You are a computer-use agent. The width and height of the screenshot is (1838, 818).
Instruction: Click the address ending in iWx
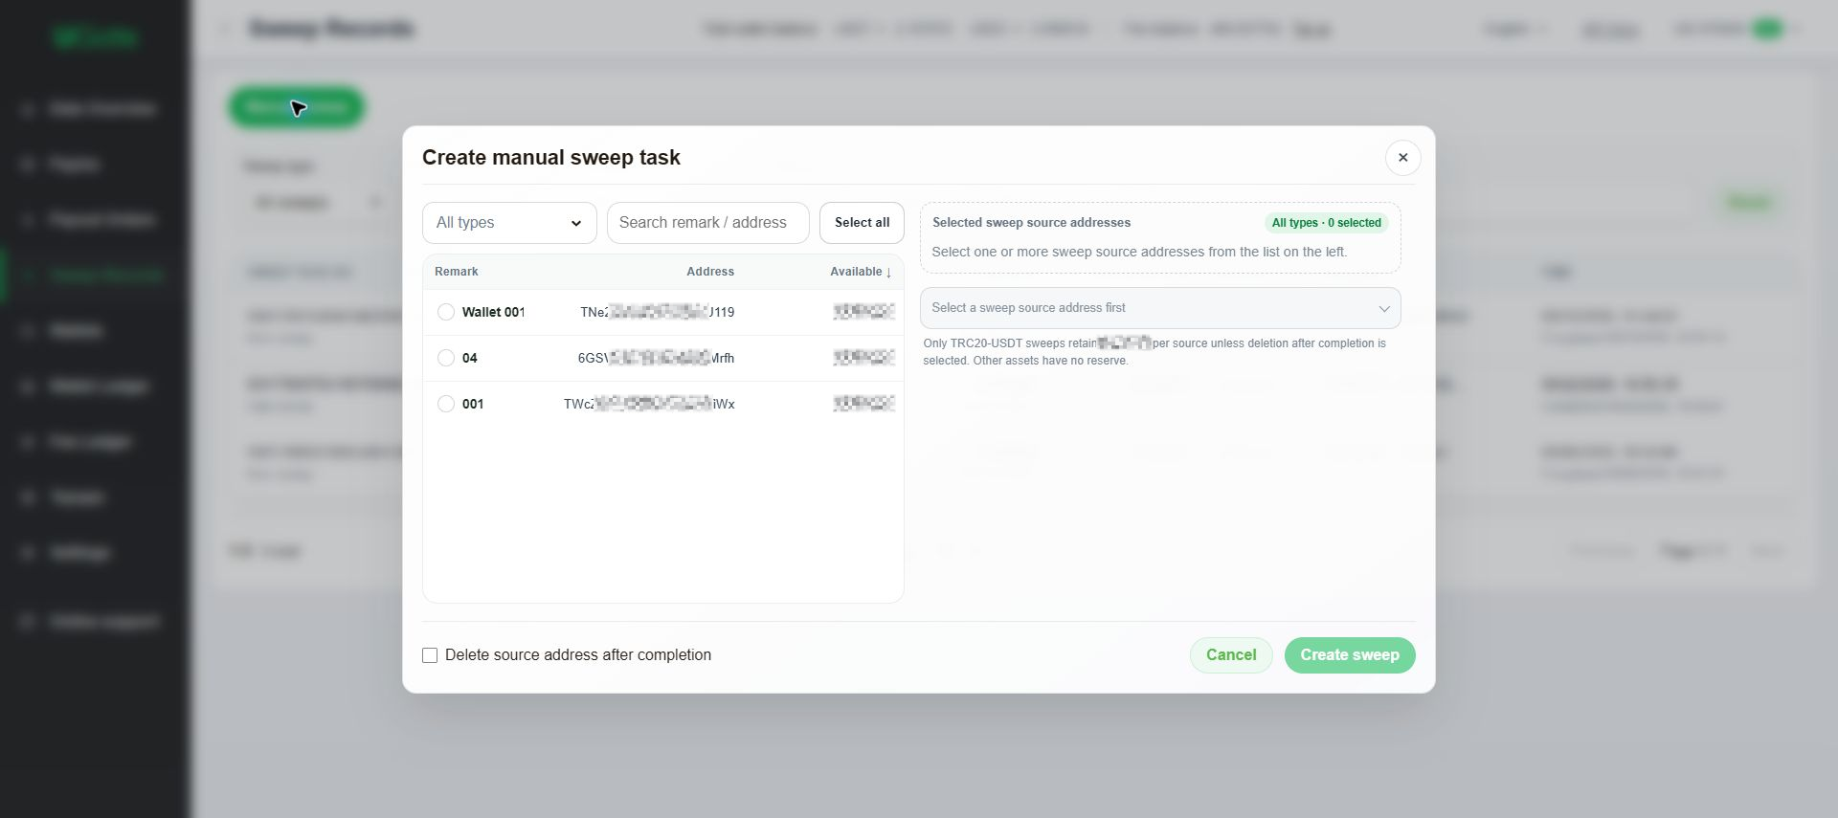coord(649,404)
